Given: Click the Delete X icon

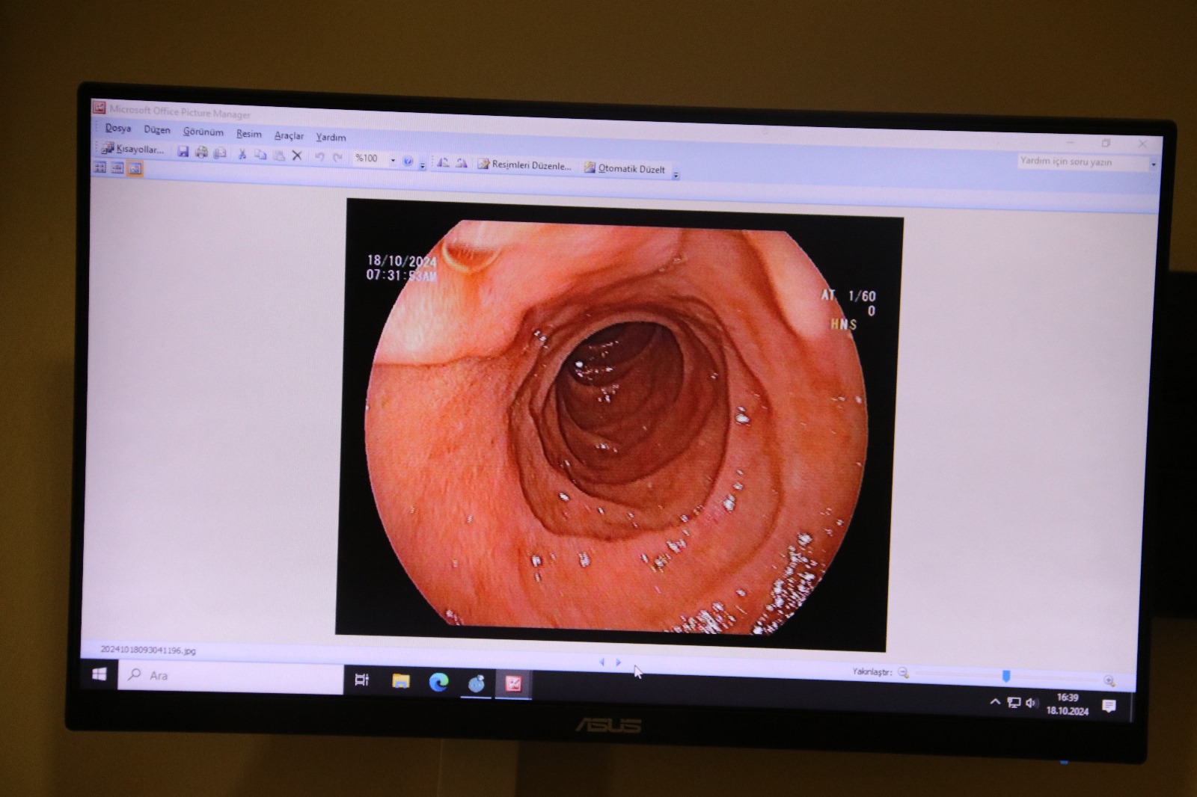Looking at the screenshot, I should pyautogui.click(x=297, y=156).
